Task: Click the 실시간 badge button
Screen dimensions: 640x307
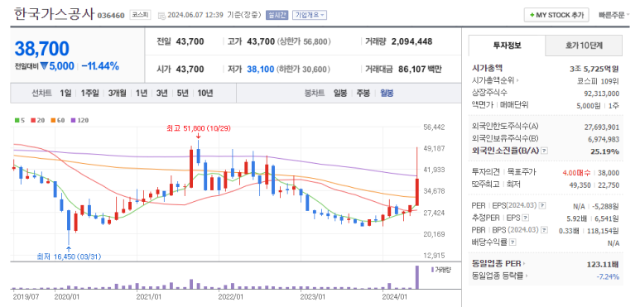Action: [277, 15]
